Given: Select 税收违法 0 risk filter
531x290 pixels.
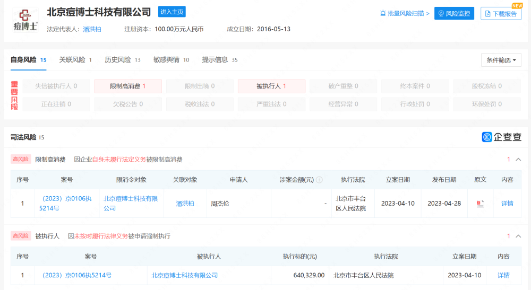Looking at the screenshot, I should click(x=200, y=104).
